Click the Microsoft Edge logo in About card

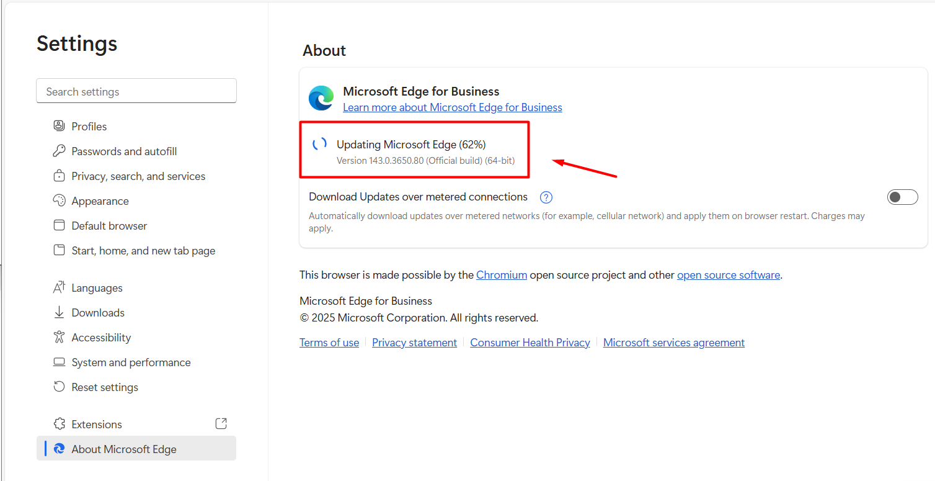point(321,98)
